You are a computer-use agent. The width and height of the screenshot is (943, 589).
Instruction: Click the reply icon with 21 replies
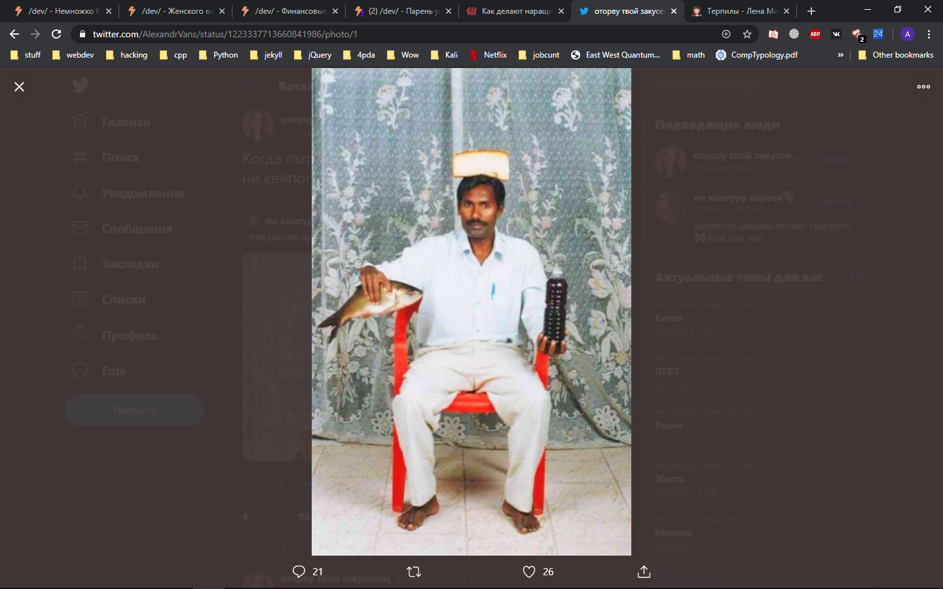299,571
